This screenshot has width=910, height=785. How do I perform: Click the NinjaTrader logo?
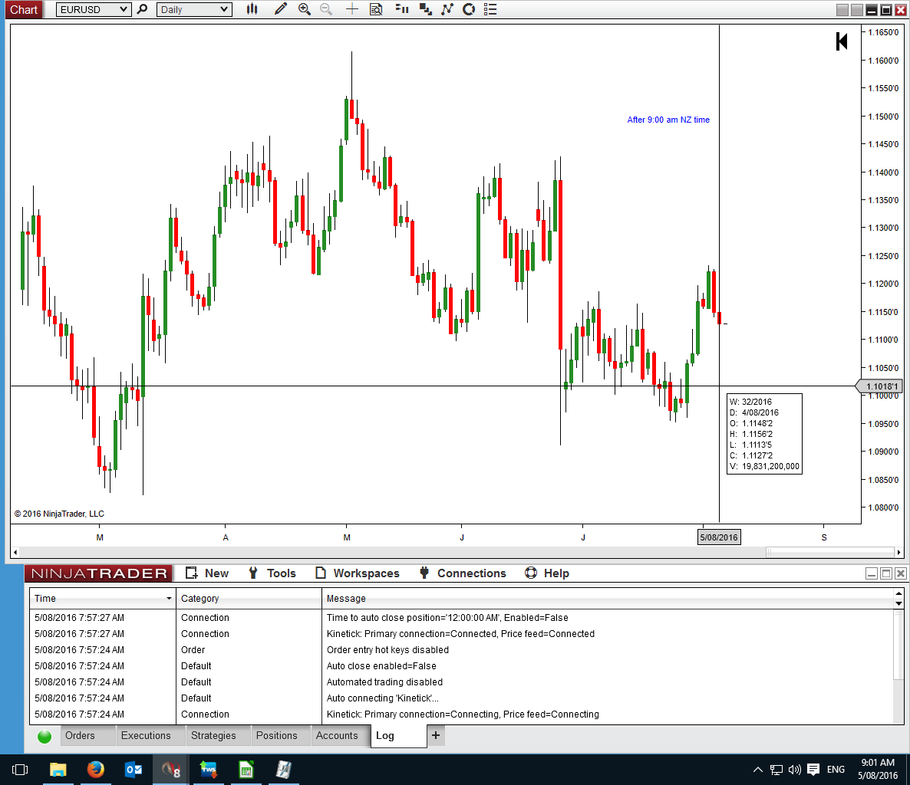[99, 573]
